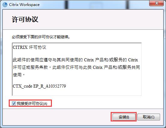166x128 pixels.
Task: Uncheck the 我接受许可协议 checkbox
Action: 14,103
